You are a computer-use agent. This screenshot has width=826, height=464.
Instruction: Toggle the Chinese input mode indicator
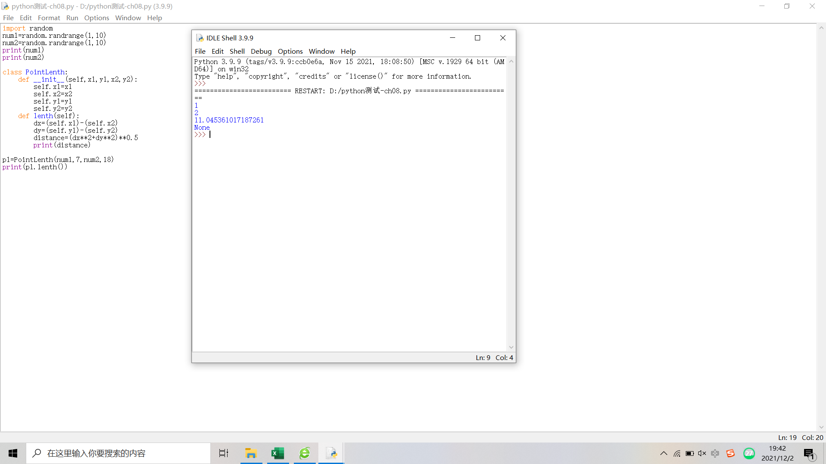point(715,453)
